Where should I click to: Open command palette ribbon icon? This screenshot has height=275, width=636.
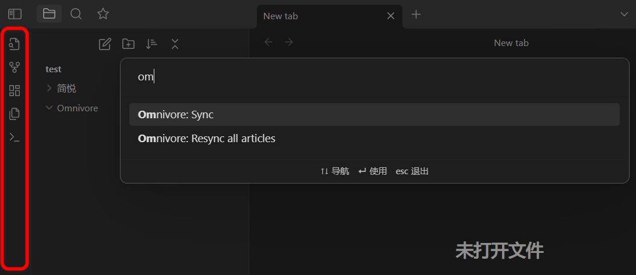tap(15, 137)
